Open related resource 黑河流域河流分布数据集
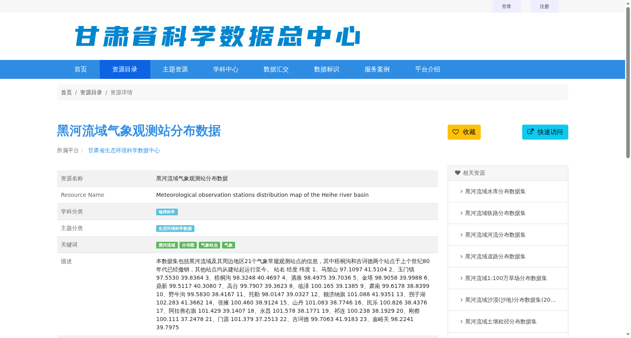Image resolution: width=631 pixels, height=338 pixels. pyautogui.click(x=495, y=235)
